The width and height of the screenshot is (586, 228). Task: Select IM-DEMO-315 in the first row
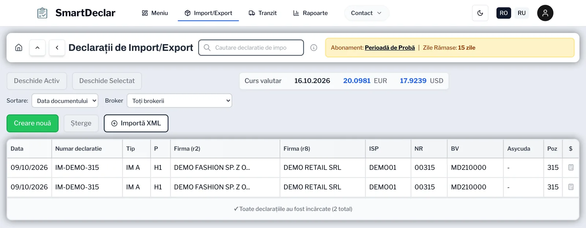[x=77, y=168]
